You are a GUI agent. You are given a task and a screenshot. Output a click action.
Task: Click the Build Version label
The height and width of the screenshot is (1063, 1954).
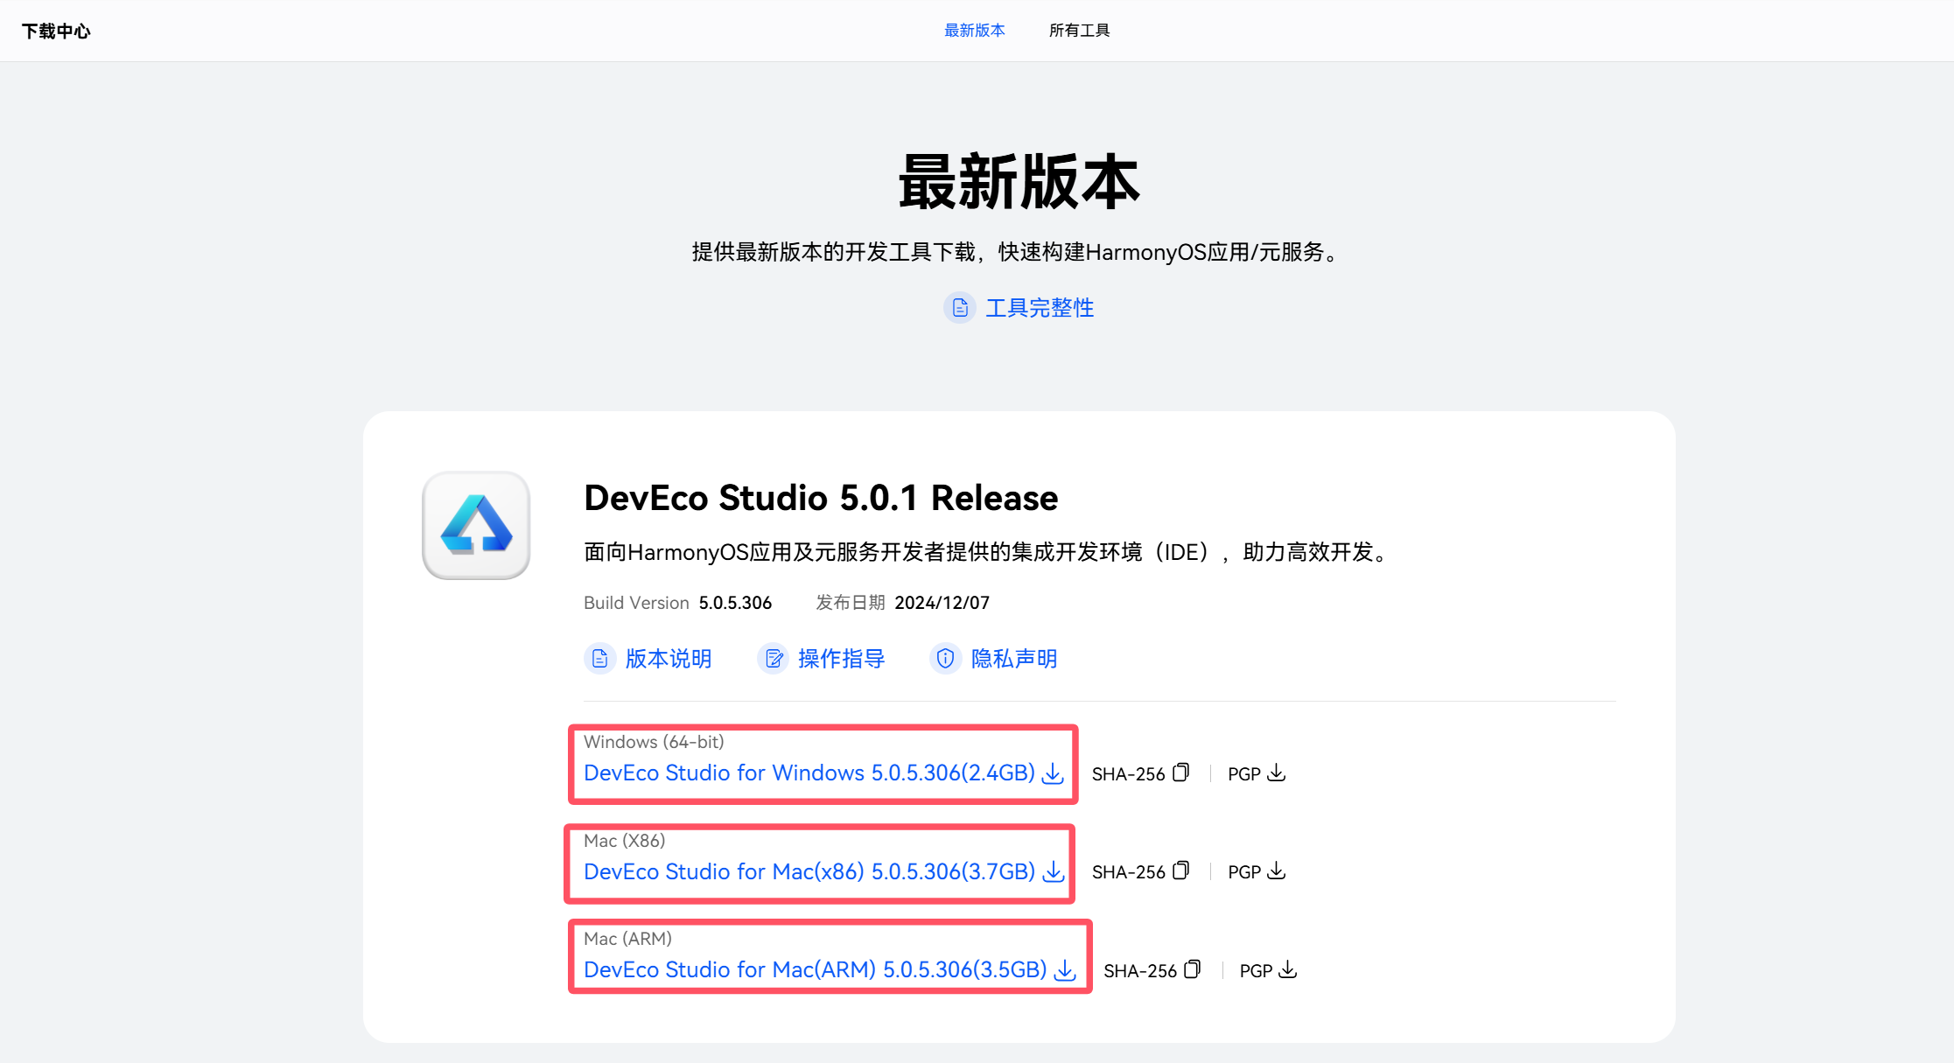636,603
